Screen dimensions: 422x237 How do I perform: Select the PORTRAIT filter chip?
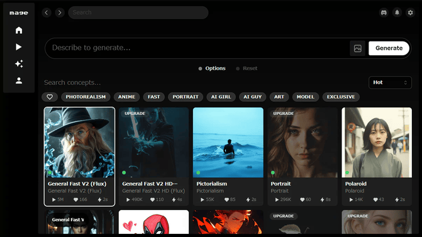pos(186,97)
